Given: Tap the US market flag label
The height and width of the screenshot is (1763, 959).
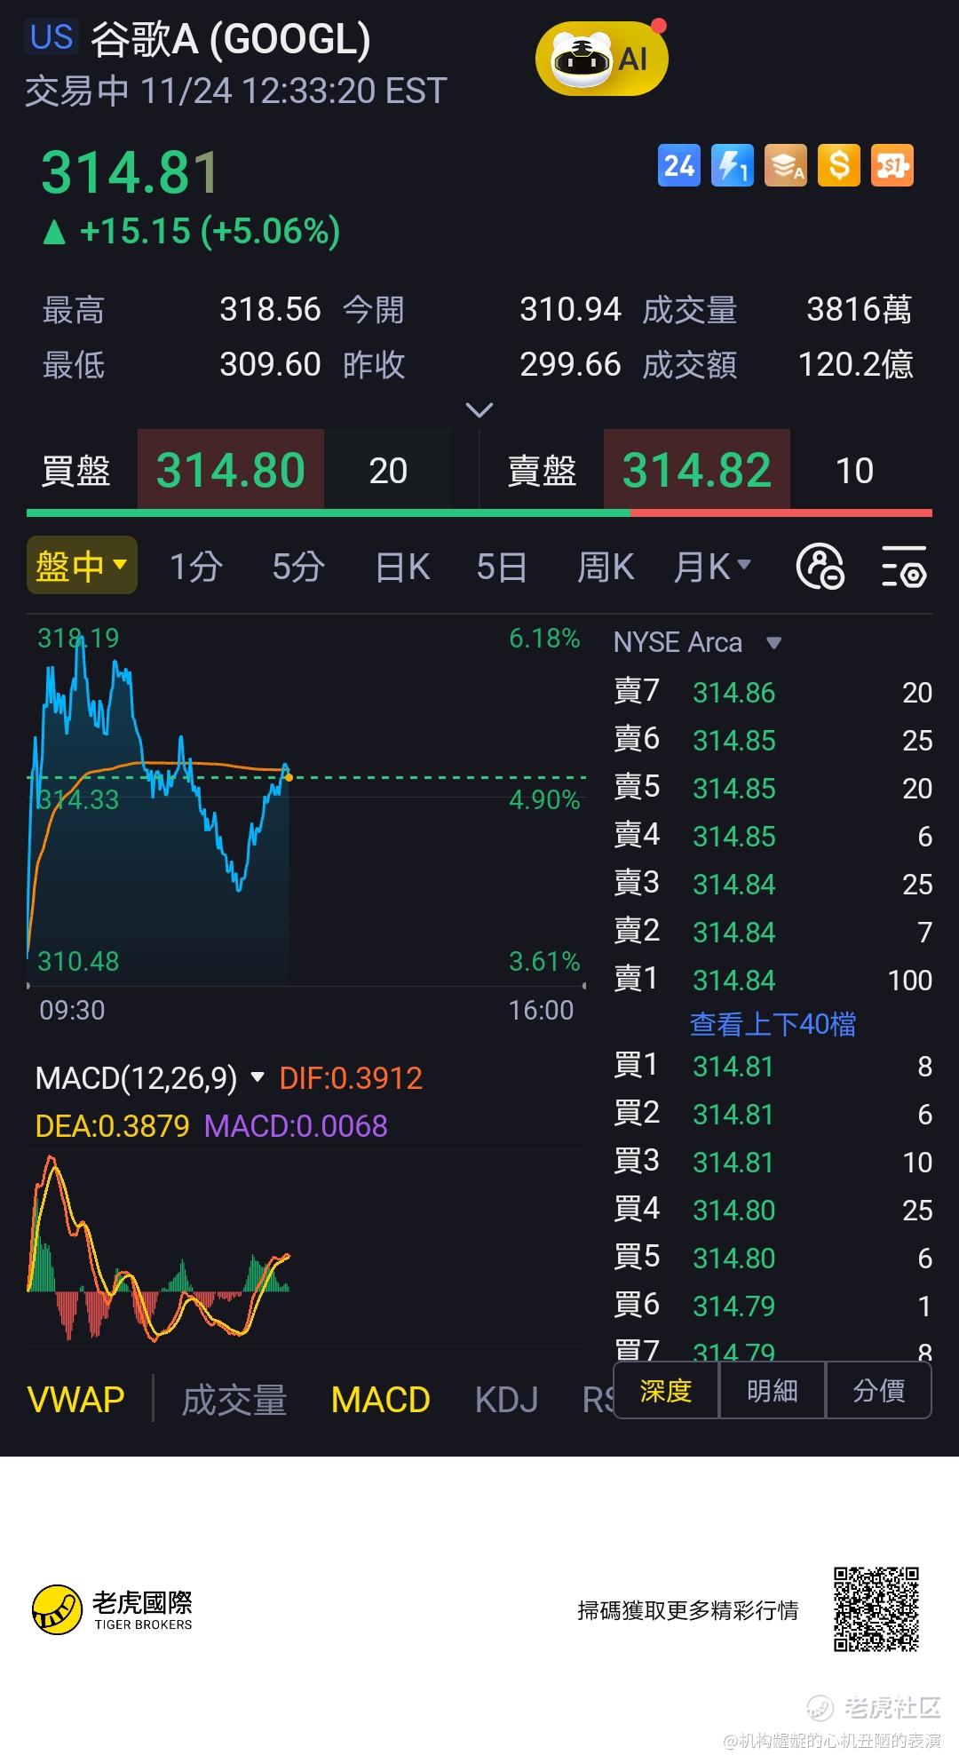Looking at the screenshot, I should pyautogui.click(x=52, y=37).
